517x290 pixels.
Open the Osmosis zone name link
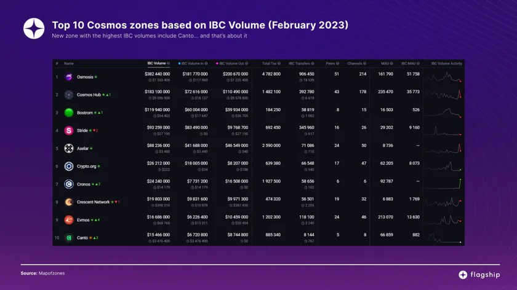click(85, 77)
